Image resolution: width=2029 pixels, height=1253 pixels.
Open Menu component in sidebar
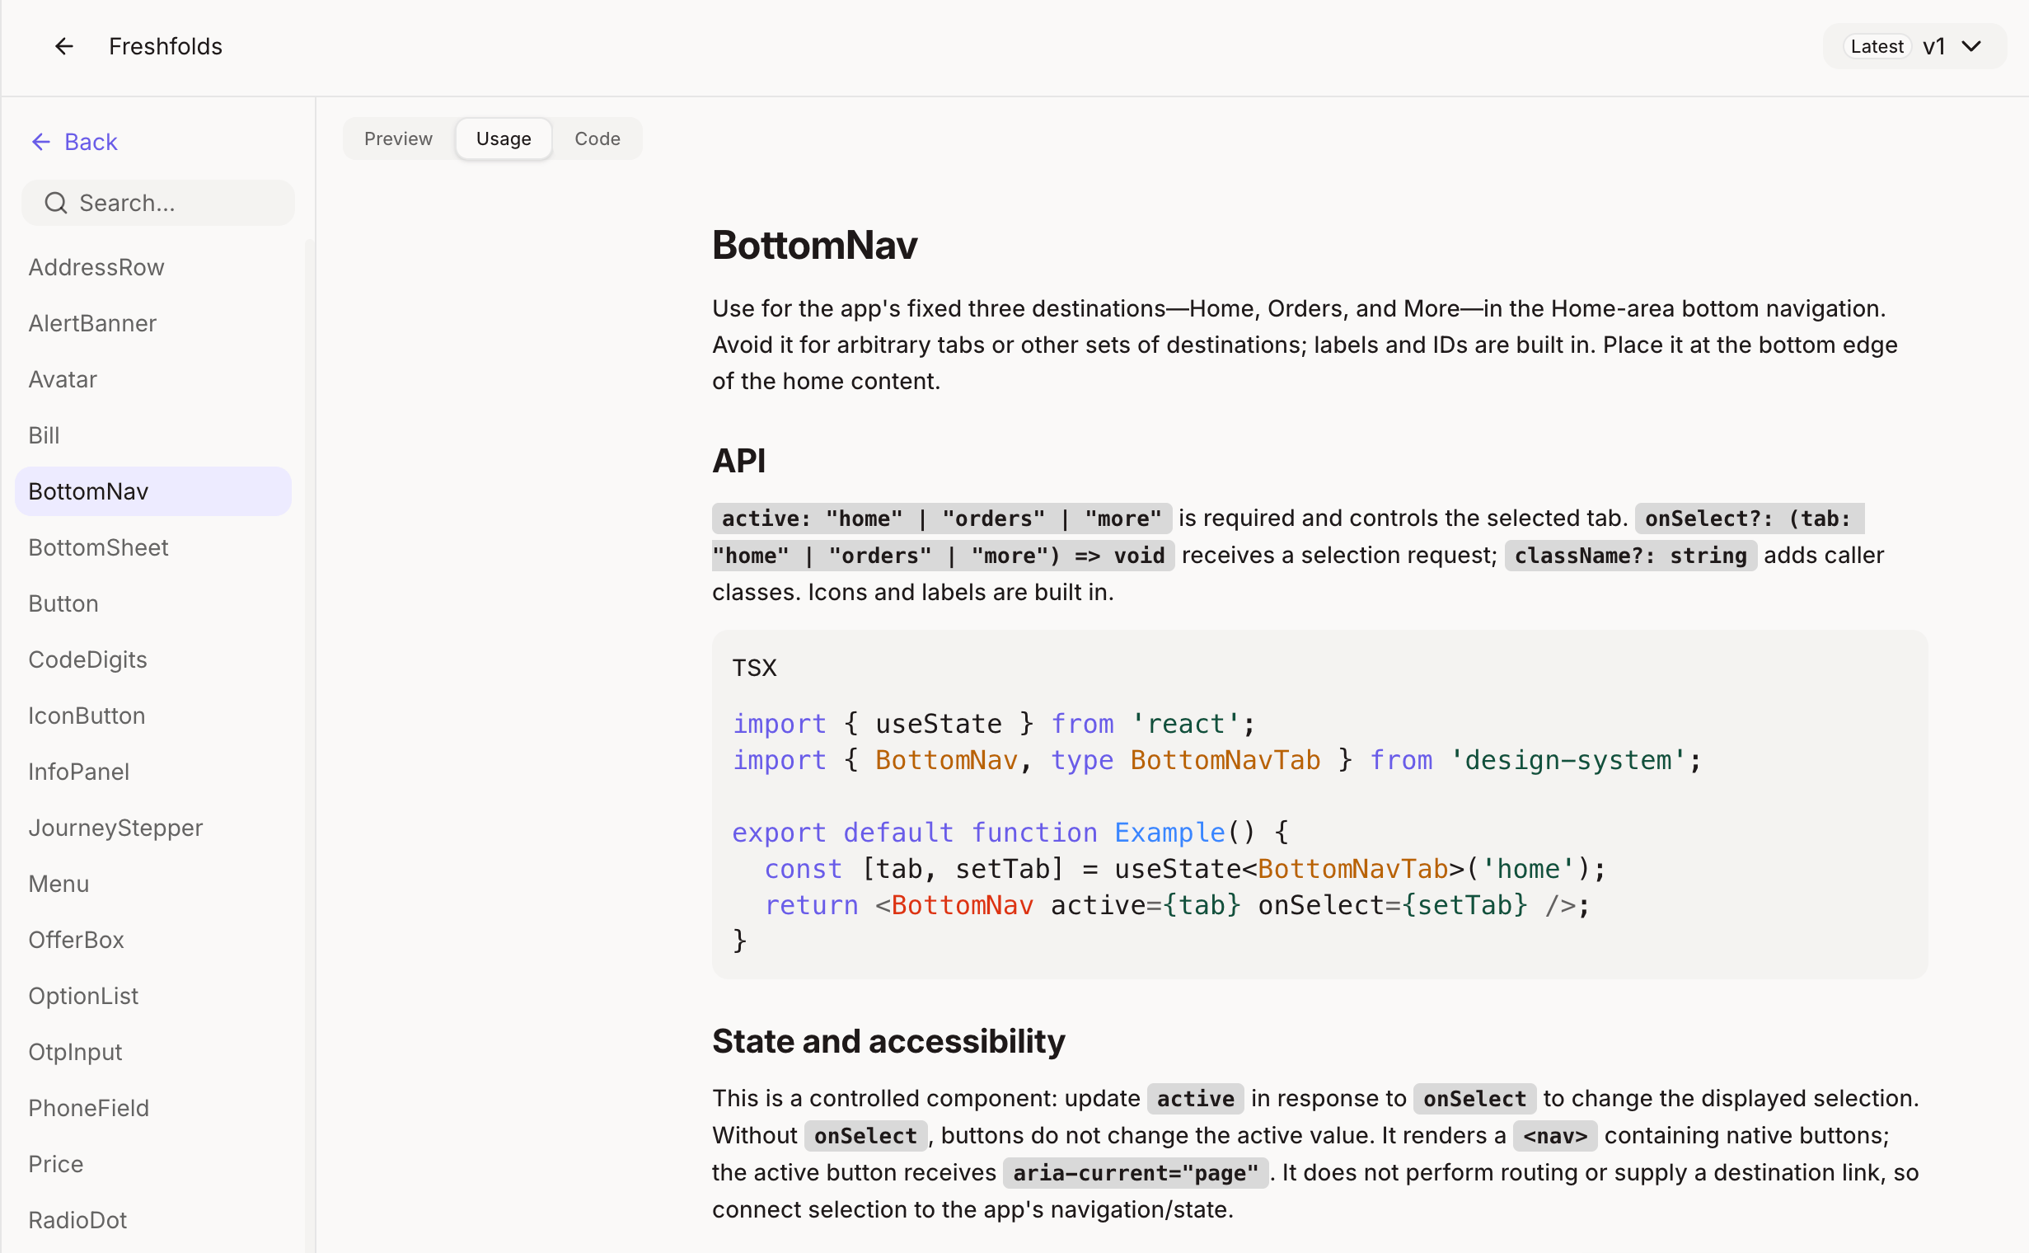pos(153,884)
